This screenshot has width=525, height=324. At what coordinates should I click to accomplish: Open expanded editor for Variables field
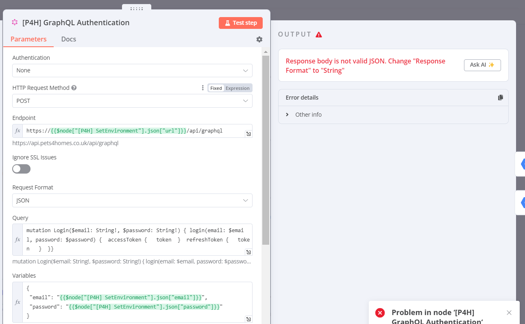click(x=248, y=319)
